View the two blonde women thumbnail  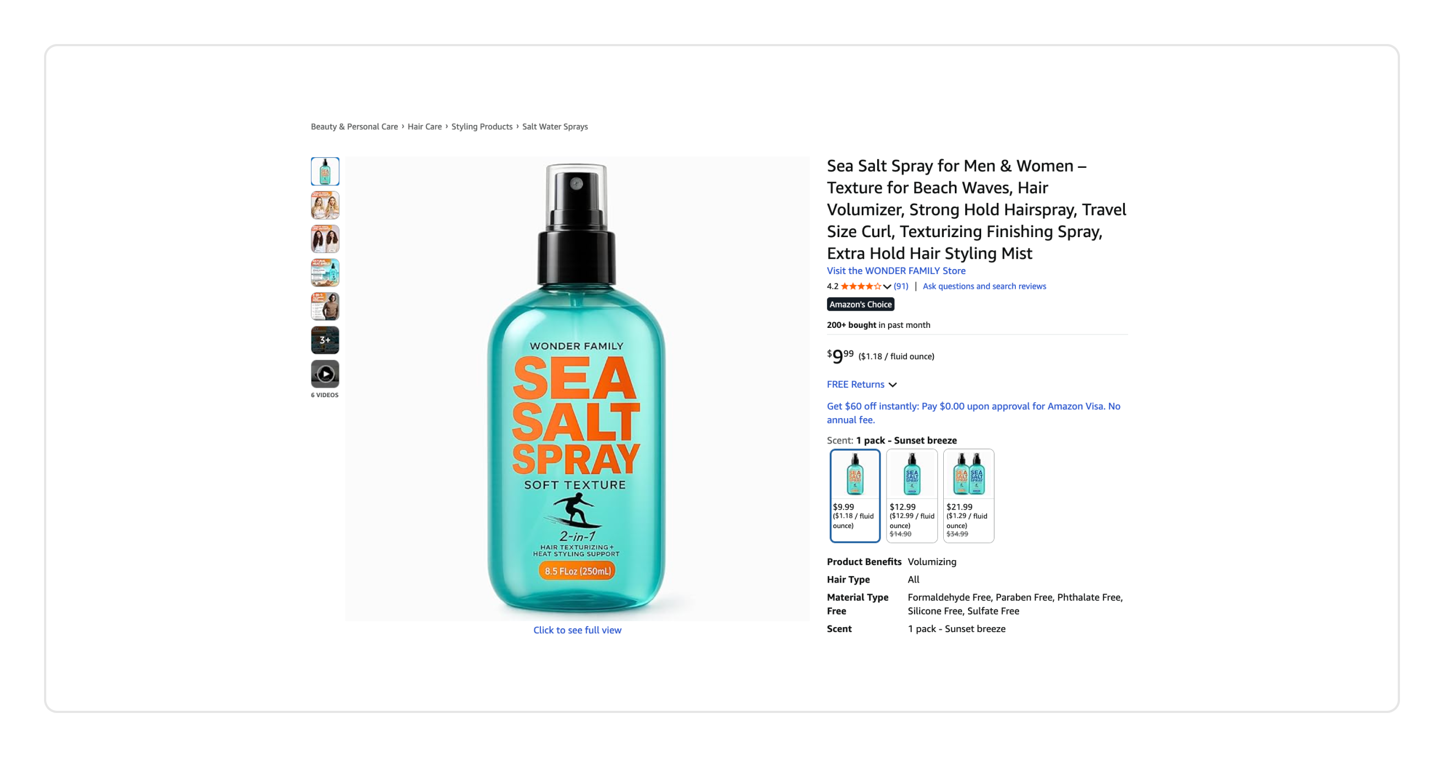[325, 205]
